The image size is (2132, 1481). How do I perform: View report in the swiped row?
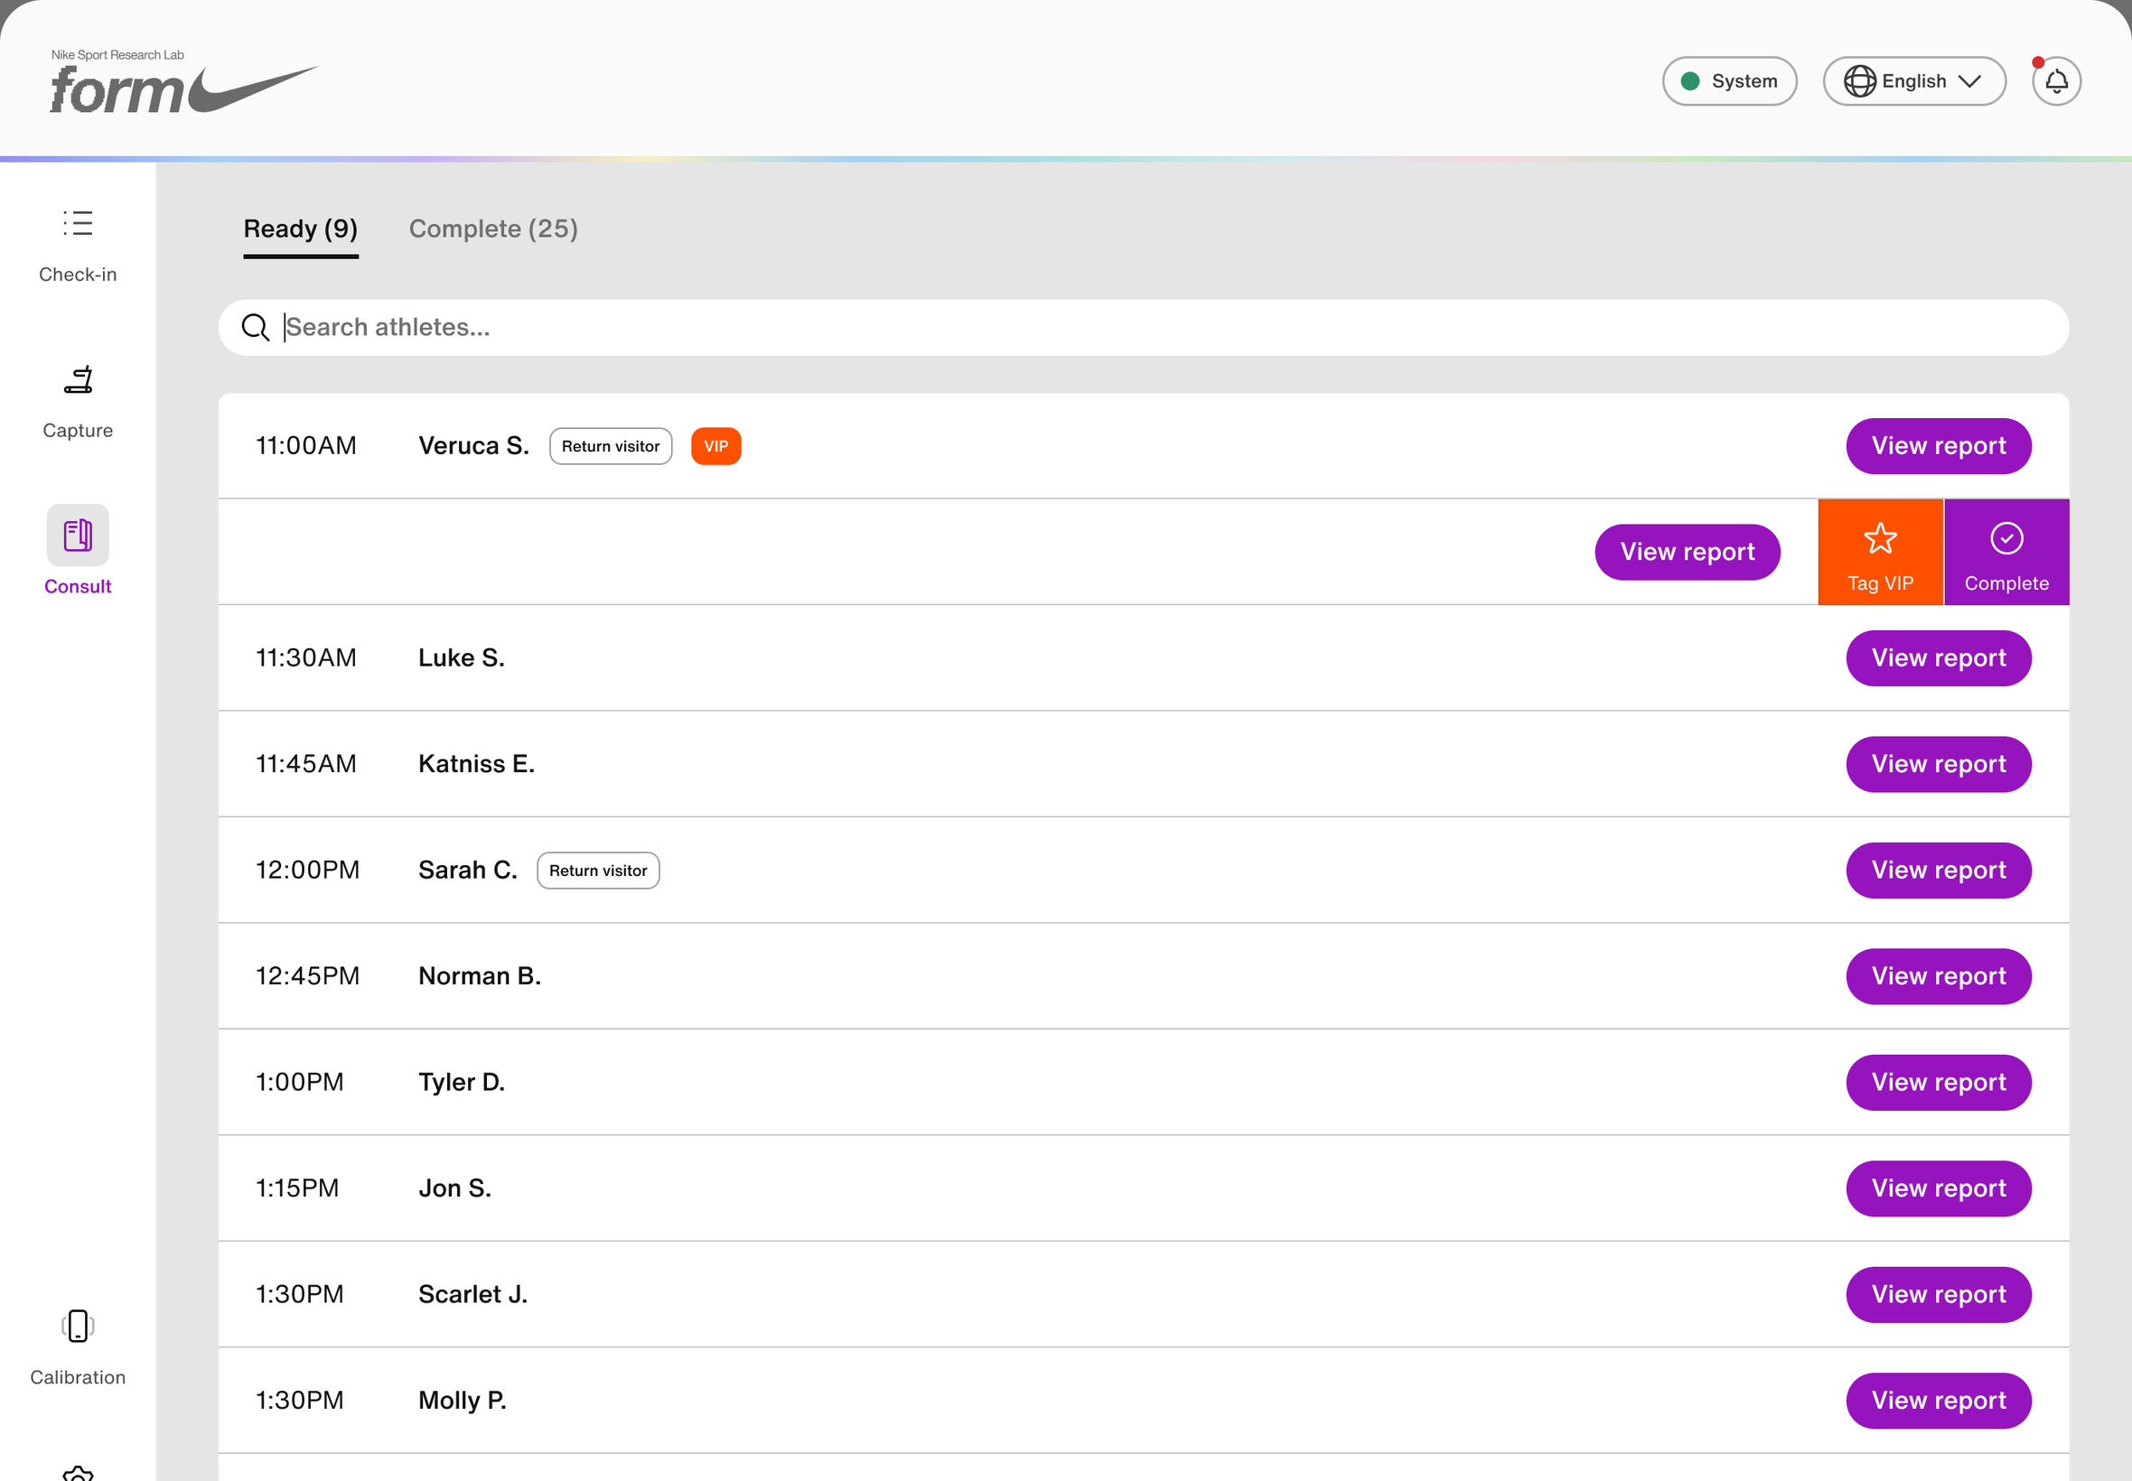[x=1687, y=552]
